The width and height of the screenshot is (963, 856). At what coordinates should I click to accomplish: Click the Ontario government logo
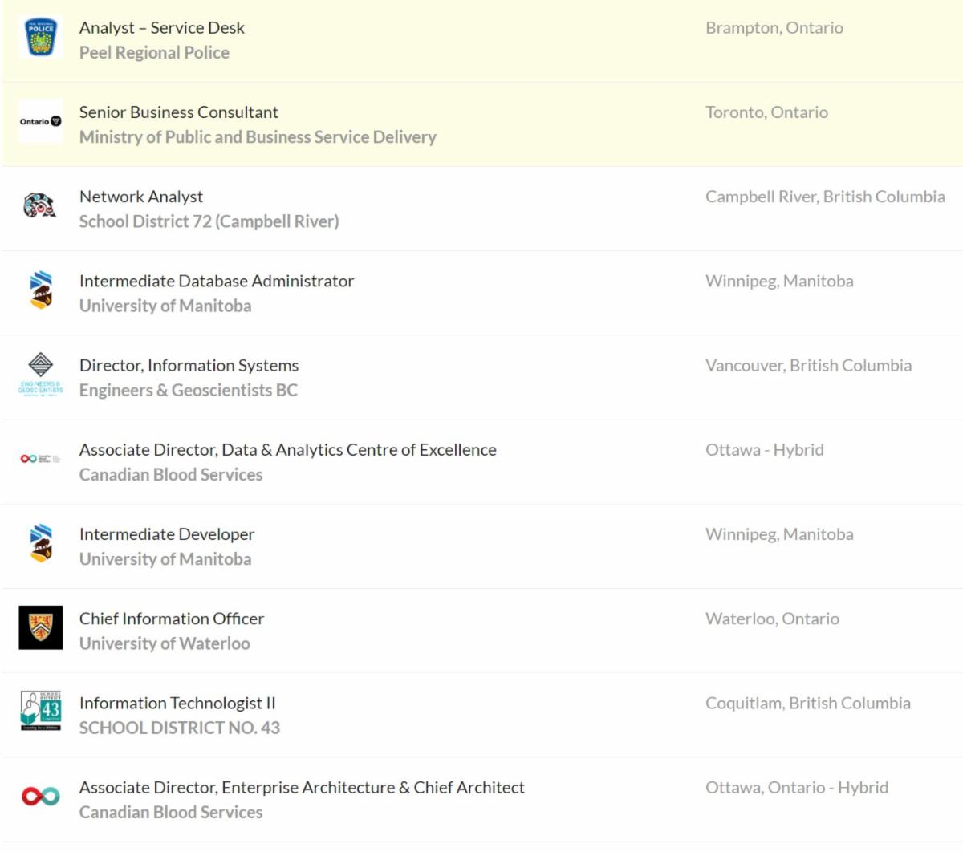tap(40, 121)
